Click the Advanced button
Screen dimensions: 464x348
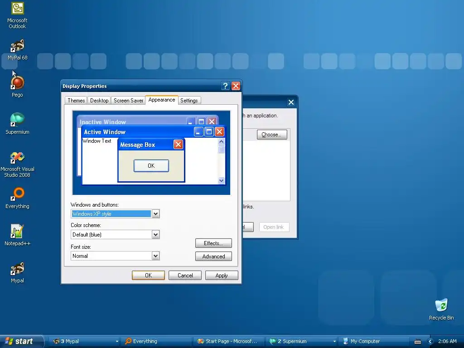tap(213, 256)
